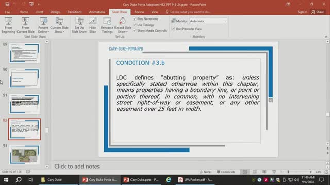Toggle the Use Presenter View checkbox
The height and width of the screenshot is (185, 330).
point(173,29)
